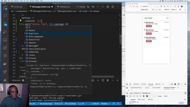Open notifications bell in status bar
The image size is (190, 107).
click(118, 104)
